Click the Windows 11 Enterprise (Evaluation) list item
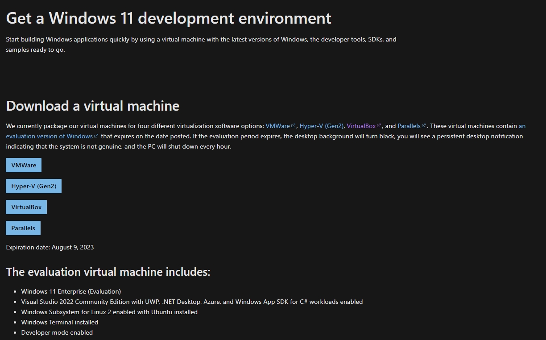 click(x=71, y=291)
